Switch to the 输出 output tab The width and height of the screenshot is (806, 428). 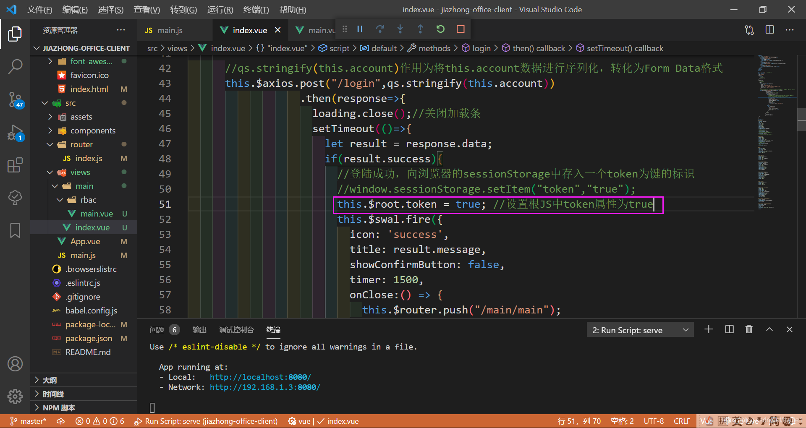(199, 330)
